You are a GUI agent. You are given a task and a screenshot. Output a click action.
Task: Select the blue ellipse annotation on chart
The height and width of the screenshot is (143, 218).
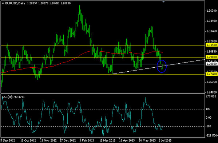pyautogui.click(x=162, y=66)
